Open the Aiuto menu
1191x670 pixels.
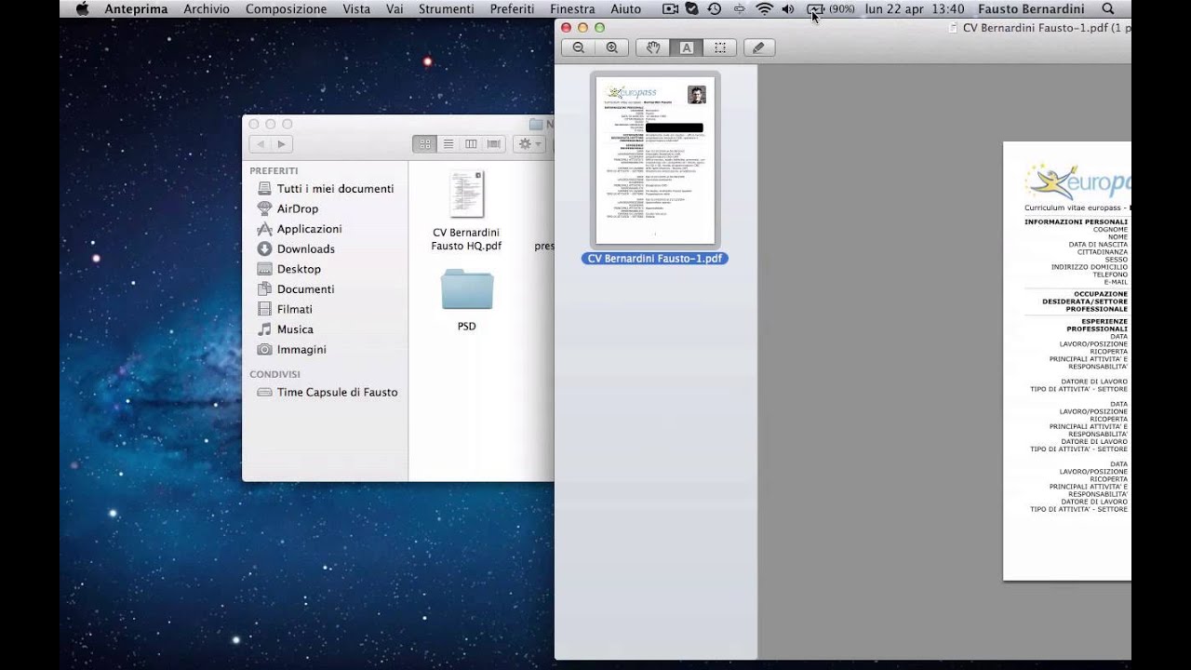pos(626,9)
